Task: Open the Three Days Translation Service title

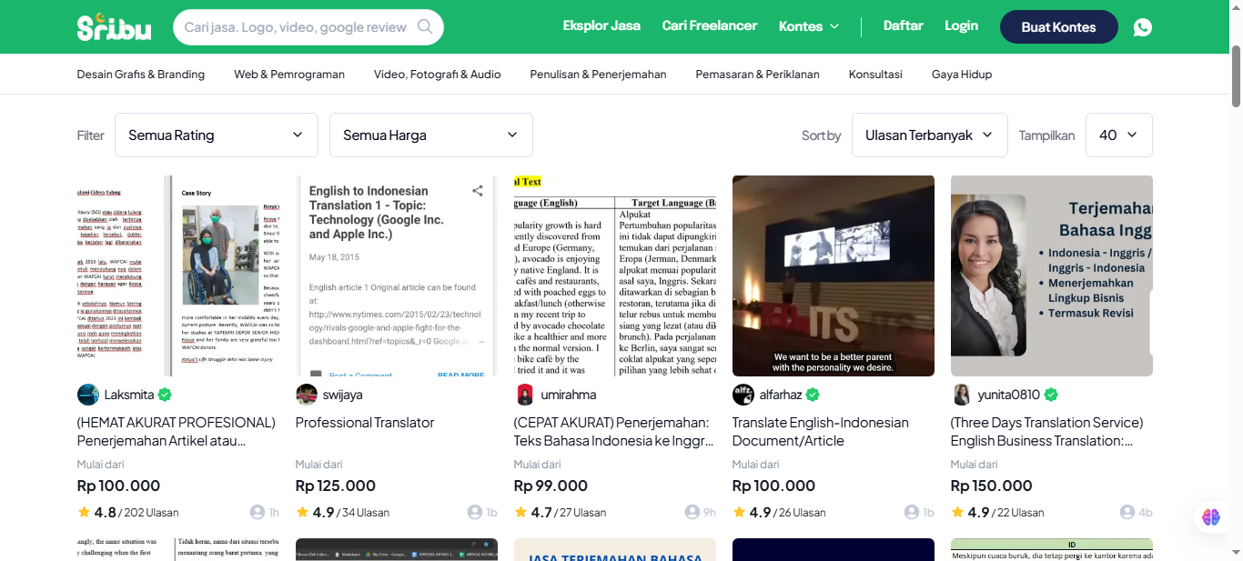Action: [x=1047, y=432]
